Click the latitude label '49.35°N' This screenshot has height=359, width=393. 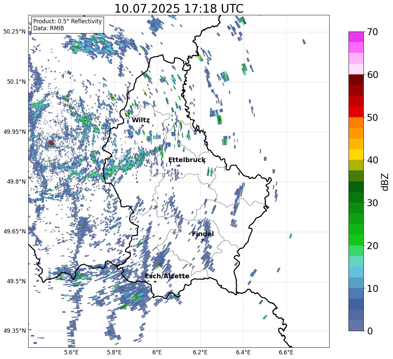[x=15, y=331]
